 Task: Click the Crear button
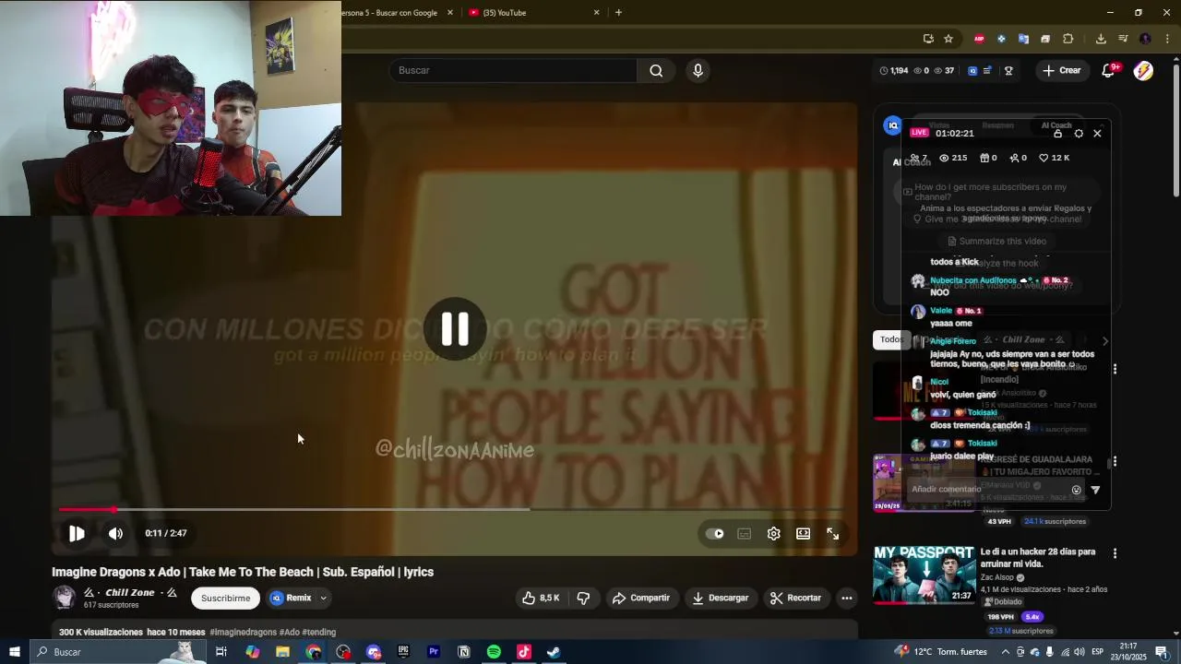point(1061,70)
